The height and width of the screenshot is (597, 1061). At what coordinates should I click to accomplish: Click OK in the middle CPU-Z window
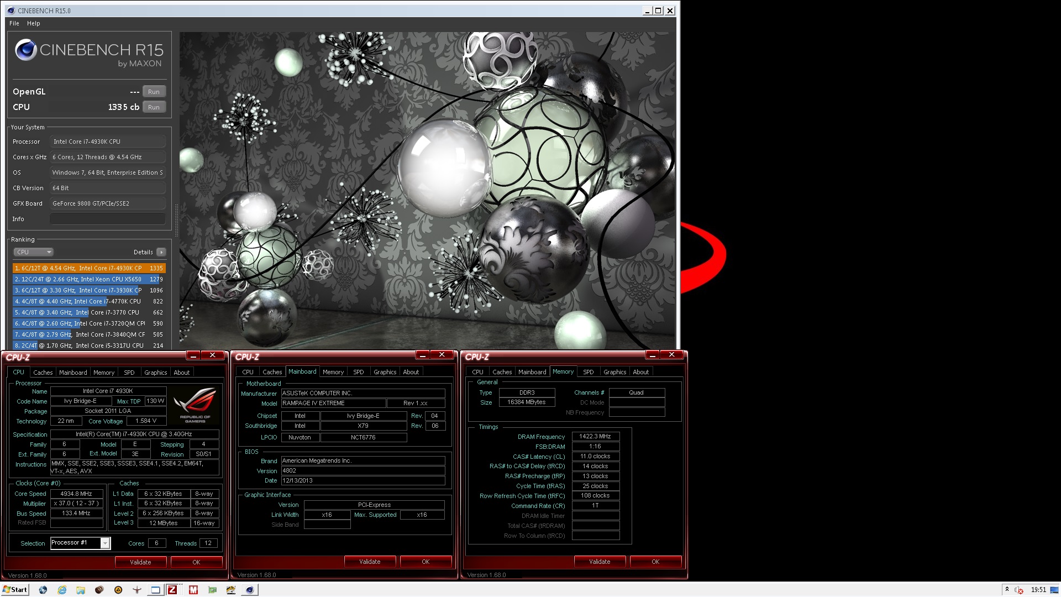(x=426, y=562)
